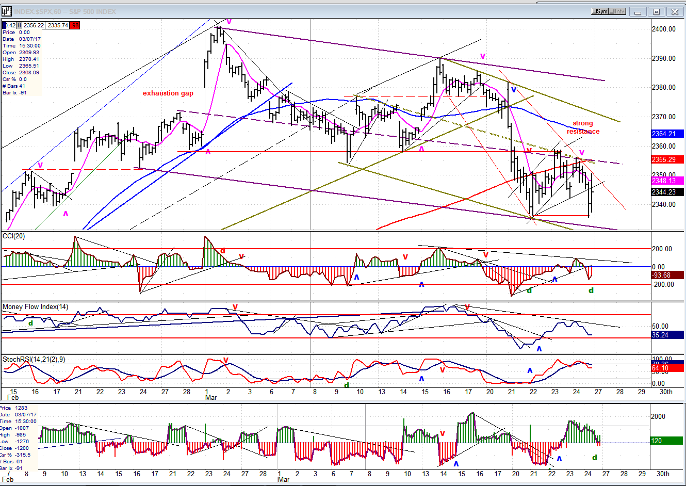
Task: Click the red .98 change box
Action: click(75, 25)
